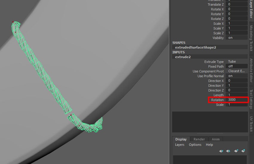Viewport: 254px width, 164px height.
Task: Click the Scale Z value field
Action: point(236,33)
